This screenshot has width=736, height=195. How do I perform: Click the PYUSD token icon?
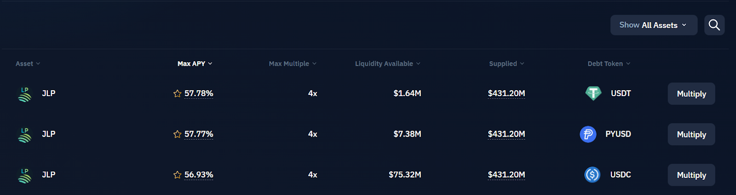click(x=588, y=134)
